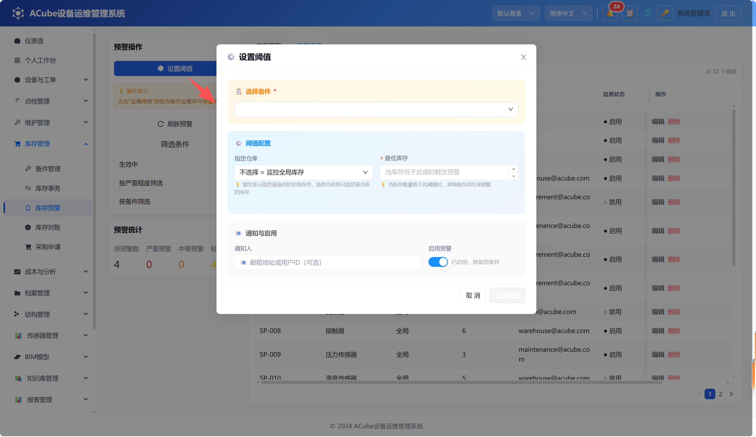Click the key icon in the header
This screenshot has height=437, width=756.
pos(664,13)
